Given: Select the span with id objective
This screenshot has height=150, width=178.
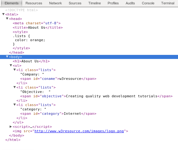Looking at the screenshot, I should tap(96, 96).
